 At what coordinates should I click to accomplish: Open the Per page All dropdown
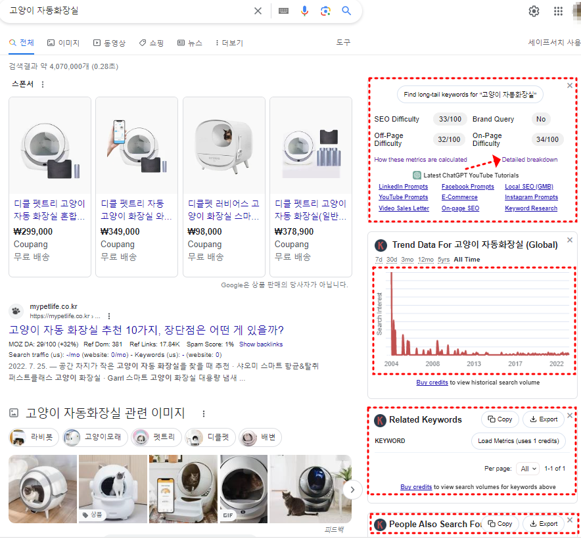pos(528,469)
